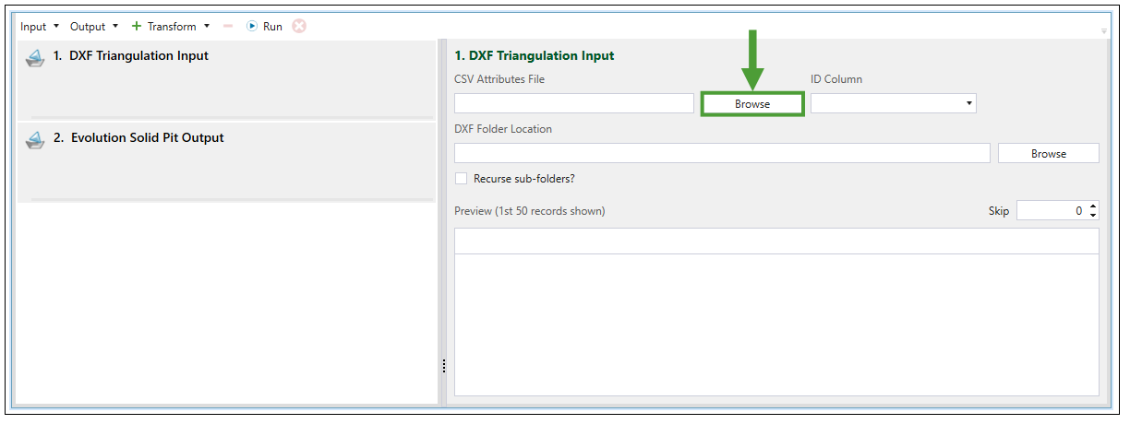This screenshot has height=424, width=1130.
Task: Click the minus remove step icon
Action: point(228,27)
